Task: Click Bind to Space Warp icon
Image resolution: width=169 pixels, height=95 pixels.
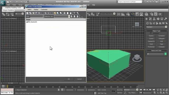Action: point(12,14)
